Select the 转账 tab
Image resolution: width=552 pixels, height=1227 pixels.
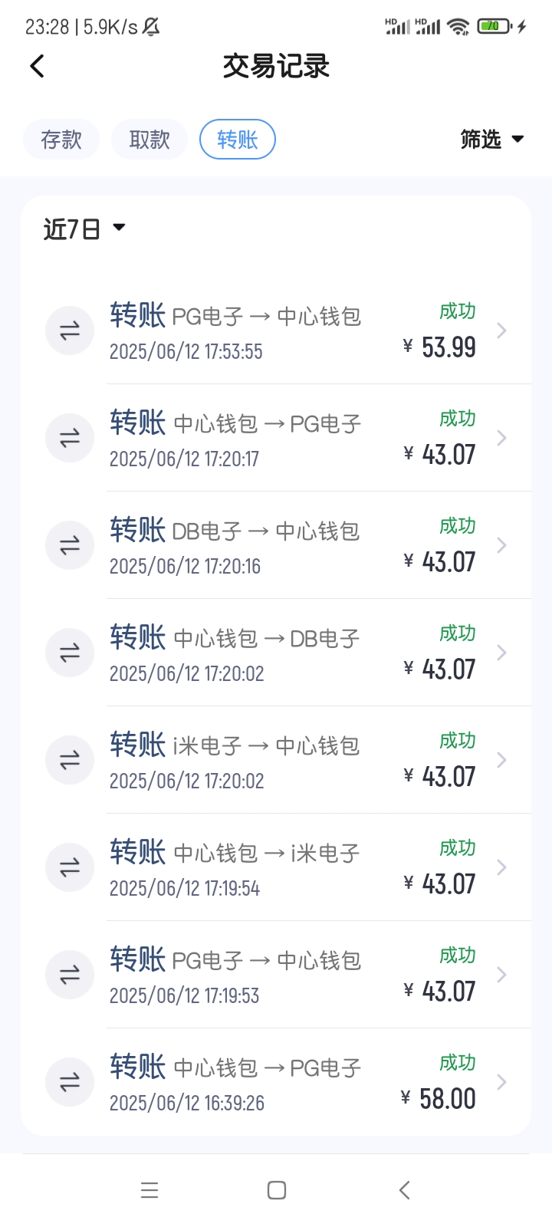(x=238, y=140)
